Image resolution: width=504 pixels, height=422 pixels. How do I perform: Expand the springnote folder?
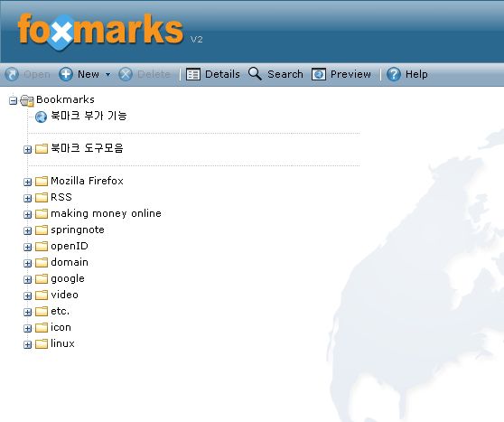coord(28,231)
